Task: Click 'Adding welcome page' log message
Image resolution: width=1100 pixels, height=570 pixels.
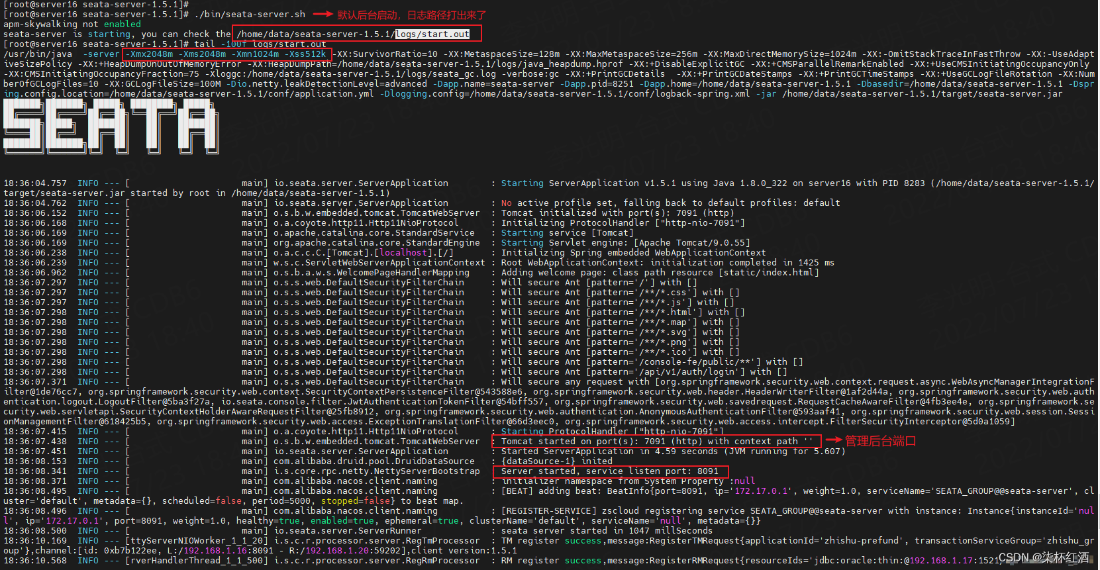Action: [660, 272]
